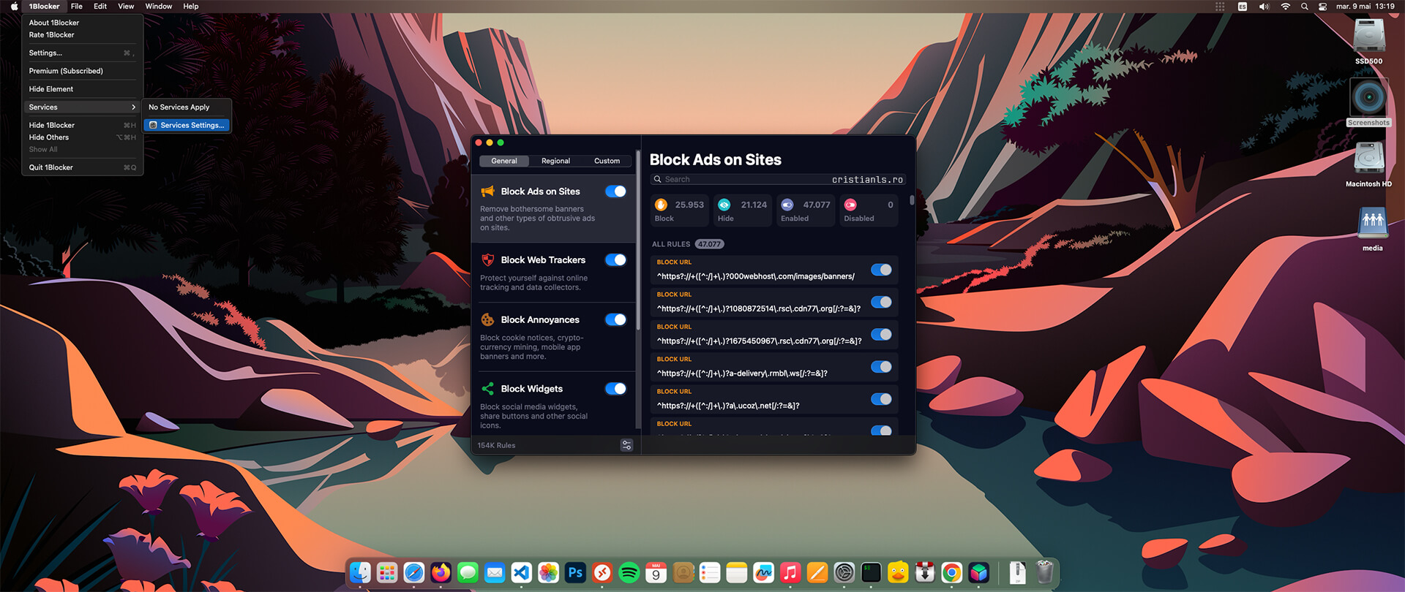Open the media network share icon
Screen dimensions: 1405x592
click(x=1373, y=229)
